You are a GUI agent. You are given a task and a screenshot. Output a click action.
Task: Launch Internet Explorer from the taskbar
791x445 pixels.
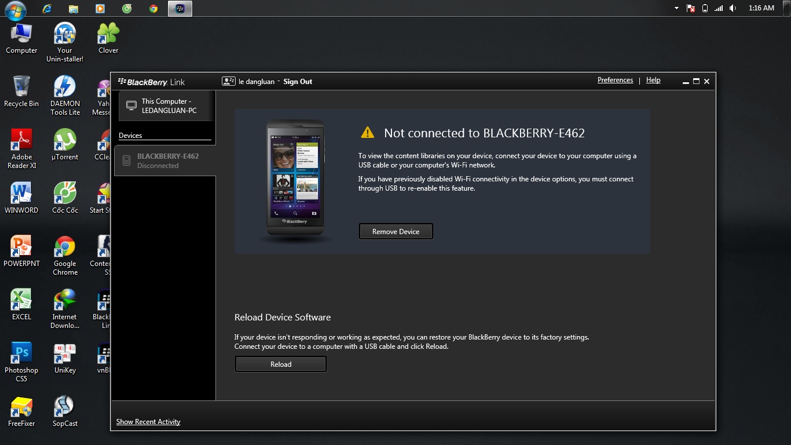coord(47,9)
